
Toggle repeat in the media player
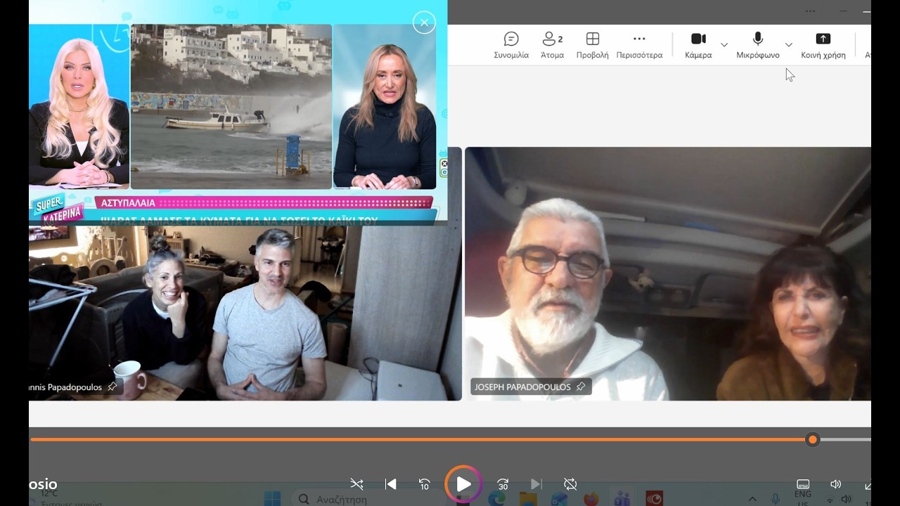click(570, 484)
